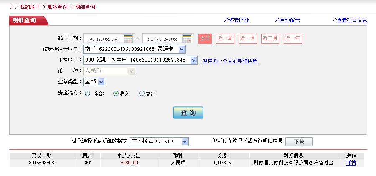Viewport: 376px width, 176px height.
Task: Select the 支出 fund flow radio button
Action: pyautogui.click(x=142, y=94)
